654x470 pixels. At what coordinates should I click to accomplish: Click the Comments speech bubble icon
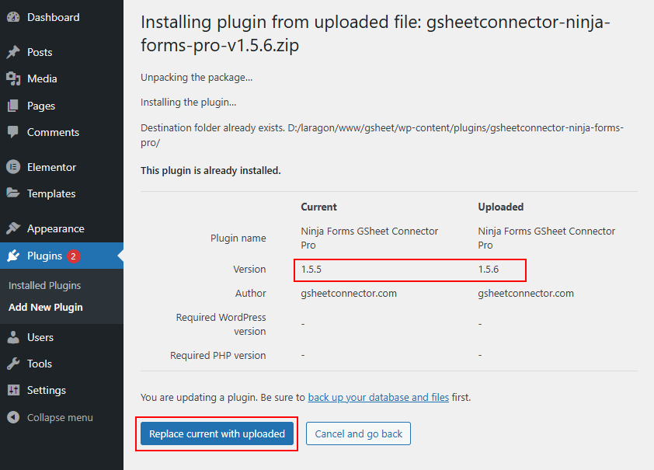(13, 132)
